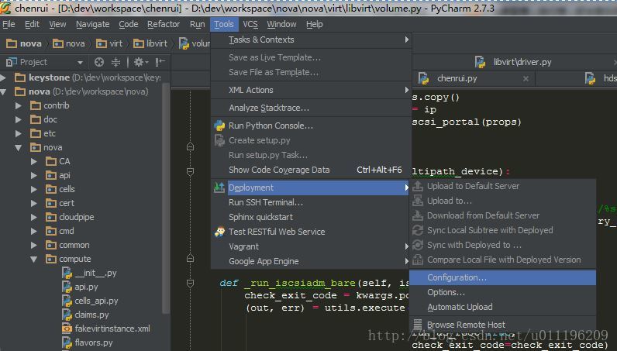The height and width of the screenshot is (351, 617).
Task: Click the Run Python Console python icon
Action: click(x=219, y=126)
